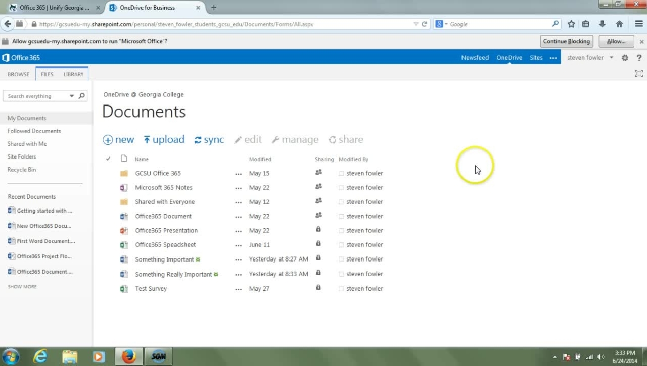Open the settings gear icon
The height and width of the screenshot is (366, 647).
625,58
